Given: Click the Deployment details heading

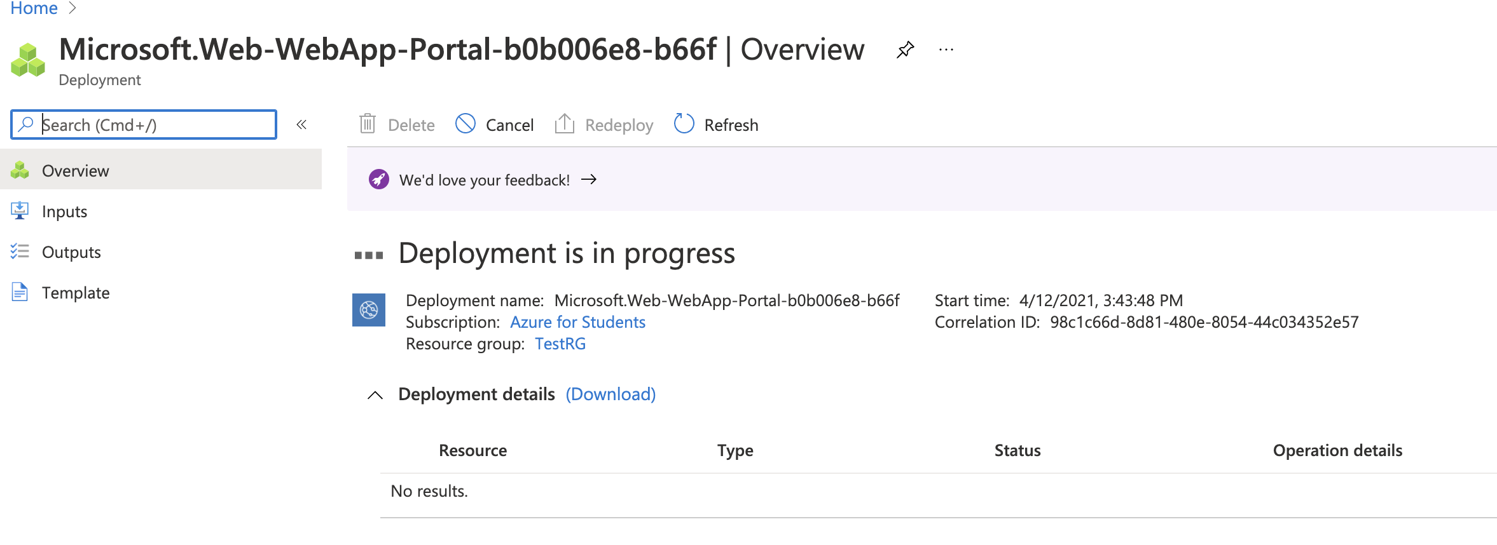Looking at the screenshot, I should [x=476, y=394].
